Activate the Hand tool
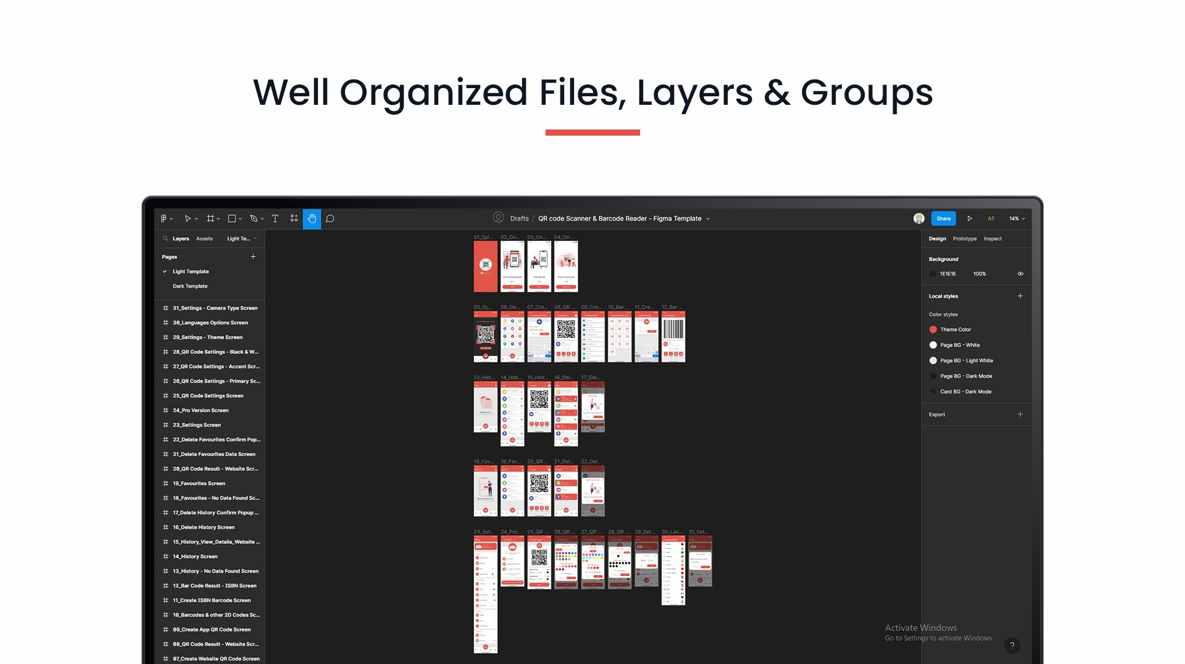The width and height of the screenshot is (1185, 664). pos(312,218)
